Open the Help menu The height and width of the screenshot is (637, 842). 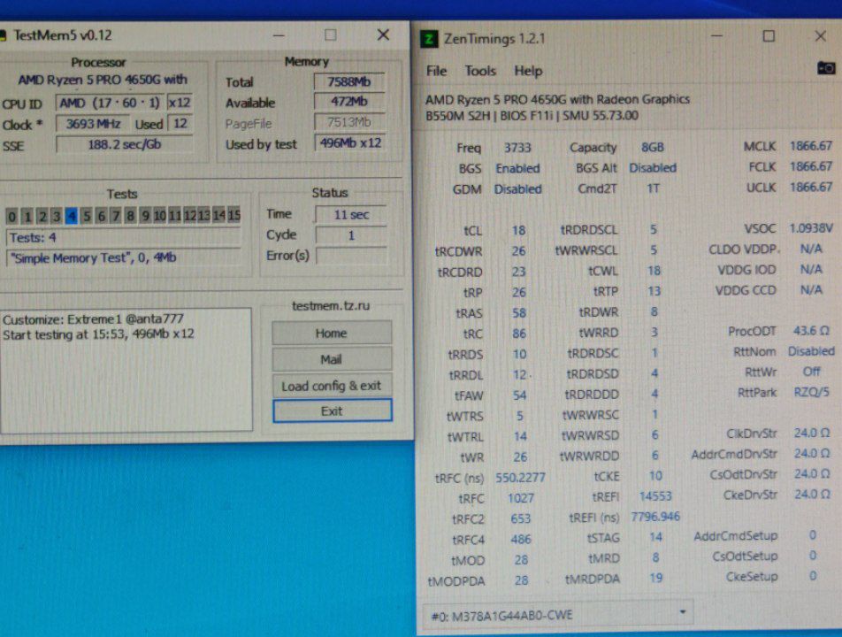528,71
